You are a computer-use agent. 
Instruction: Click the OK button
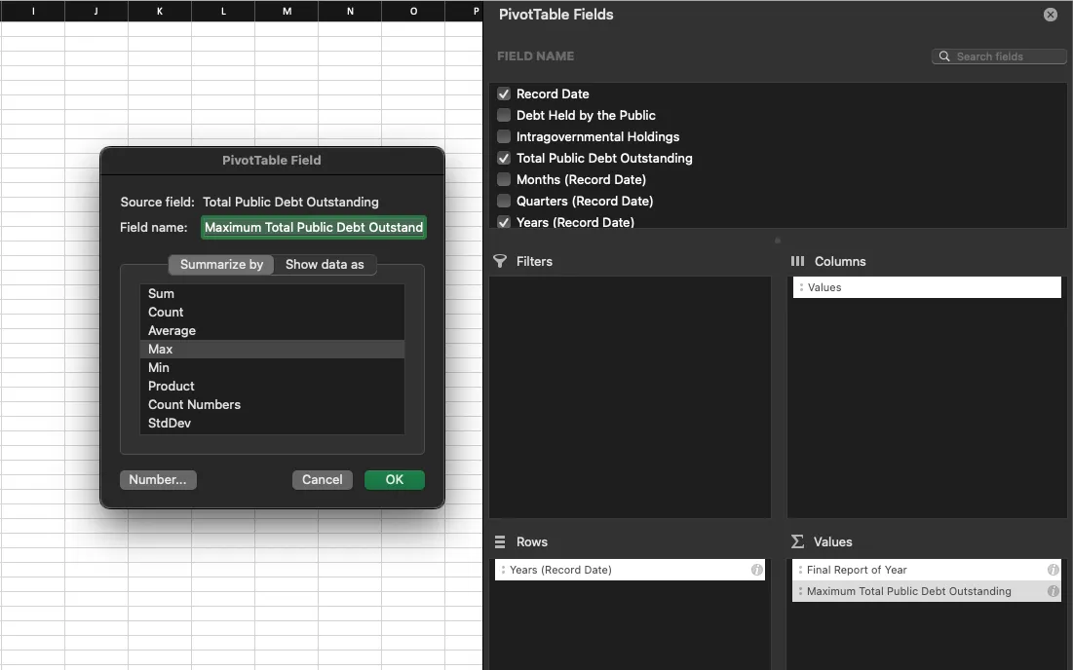(394, 479)
